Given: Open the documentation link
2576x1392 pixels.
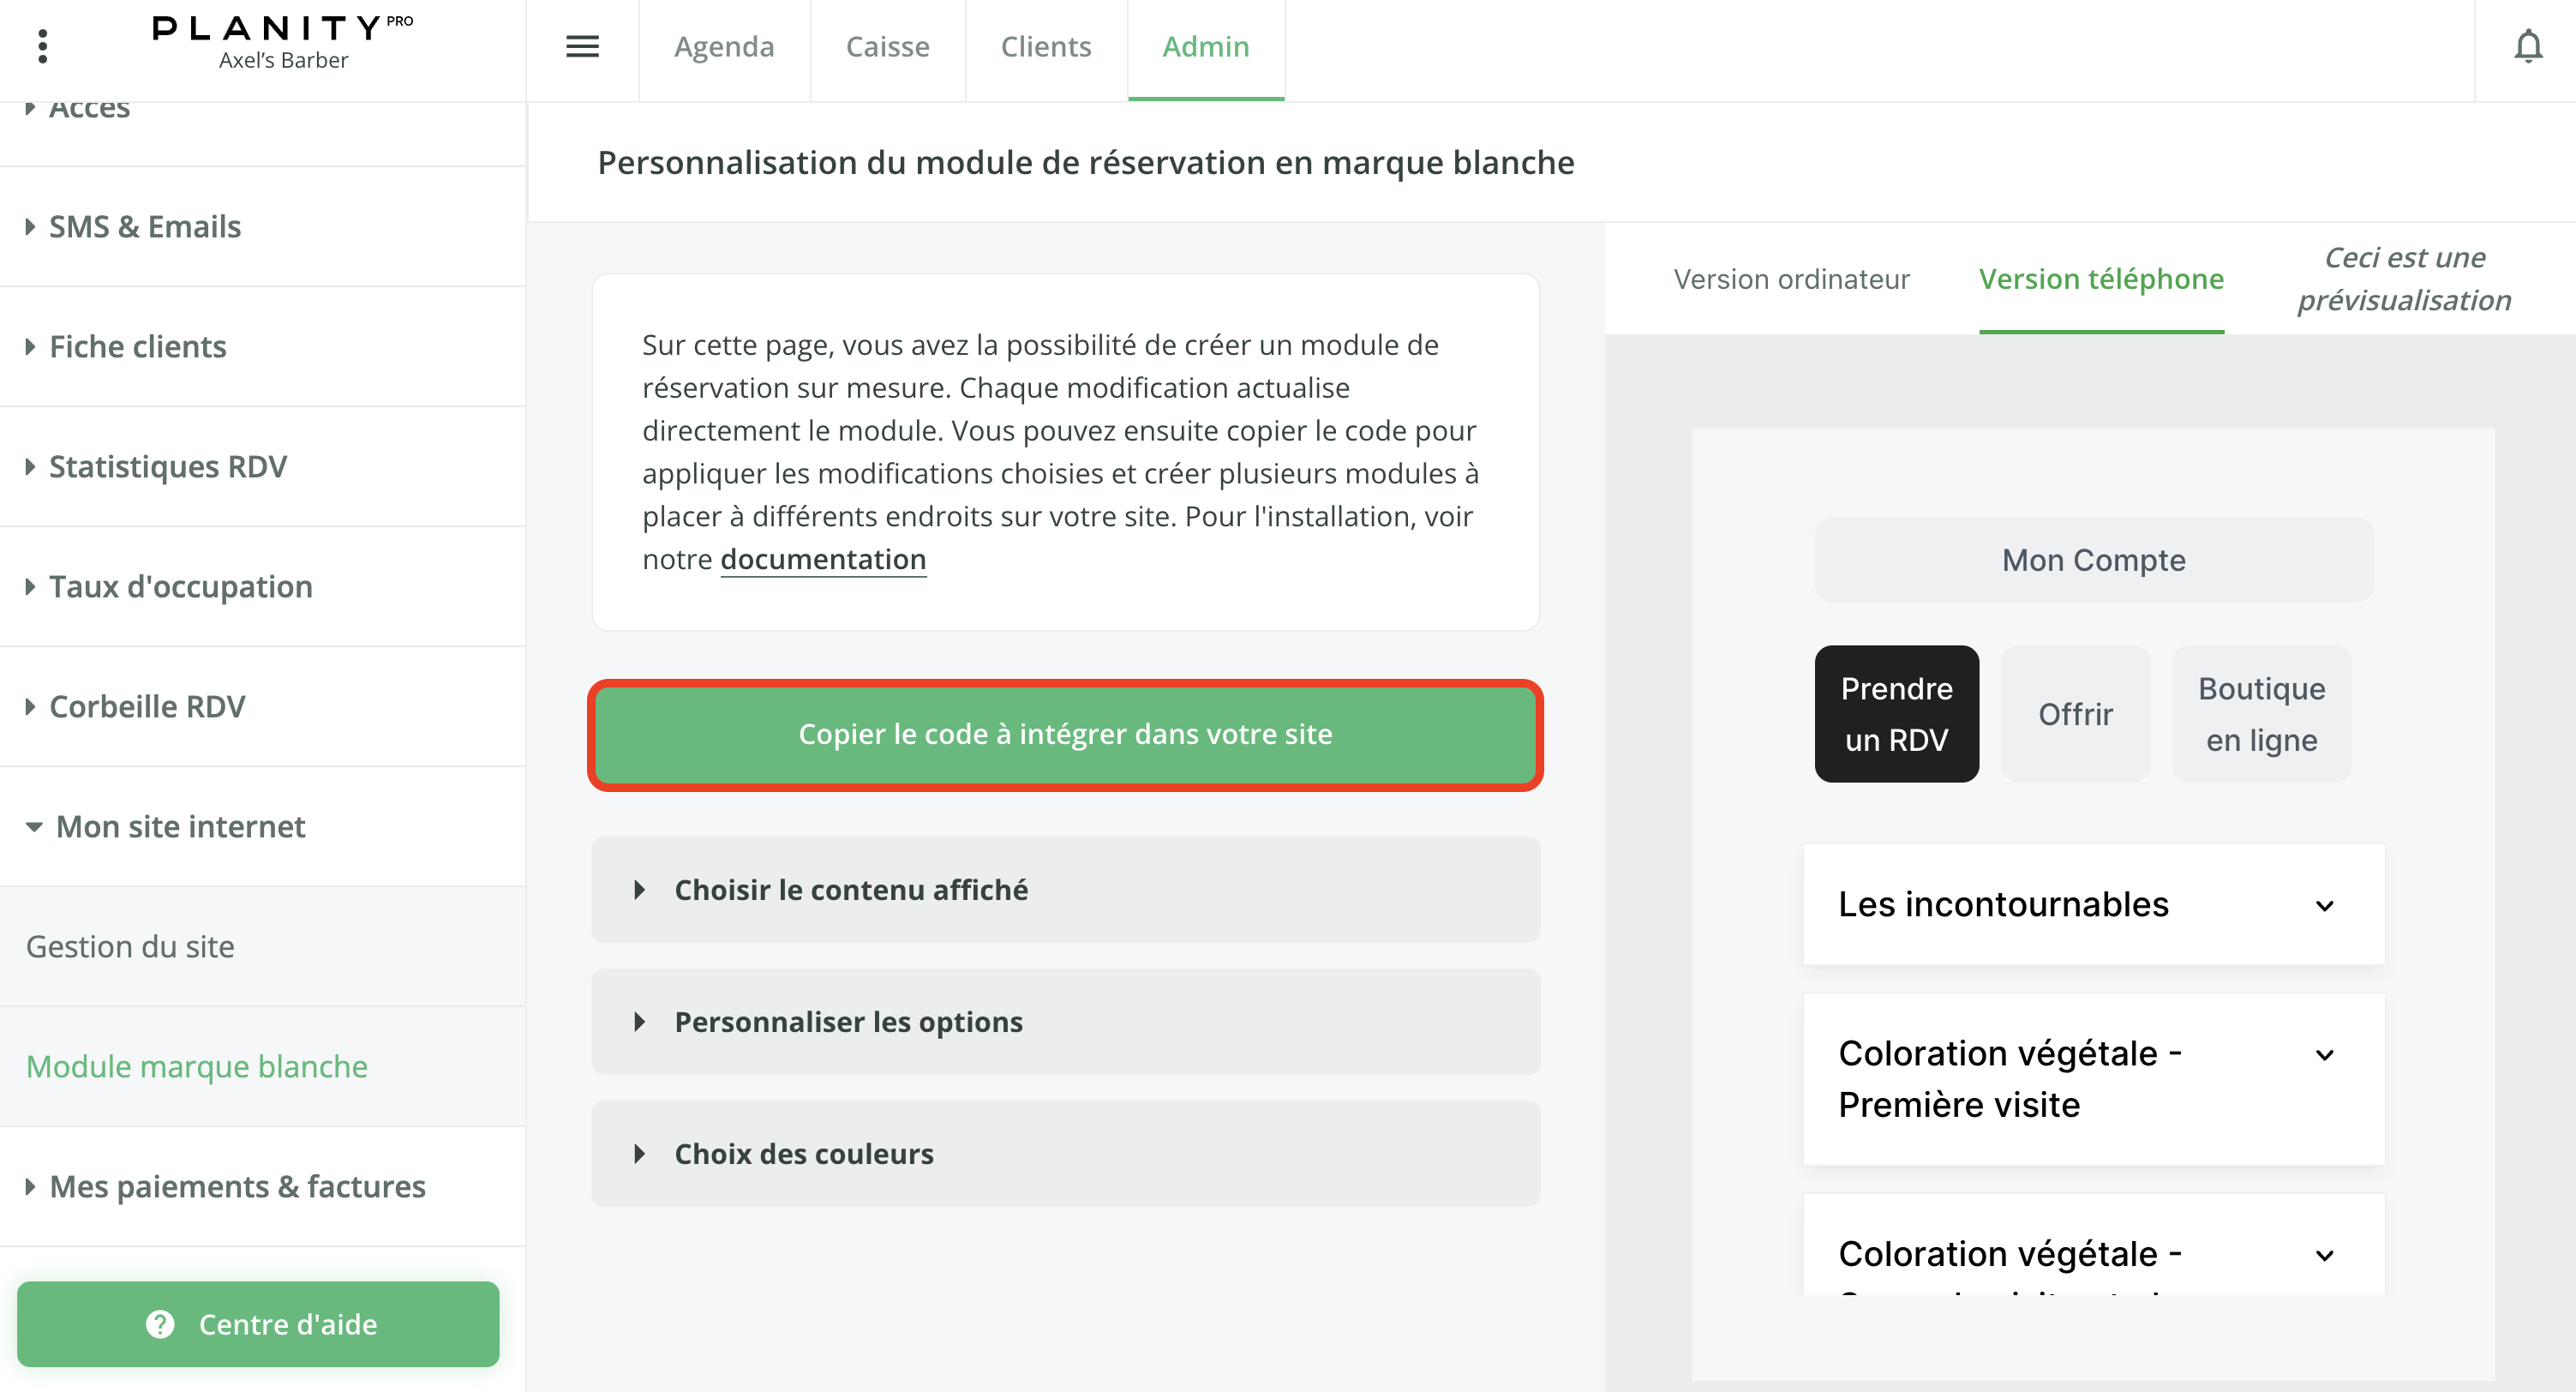Looking at the screenshot, I should [823, 559].
